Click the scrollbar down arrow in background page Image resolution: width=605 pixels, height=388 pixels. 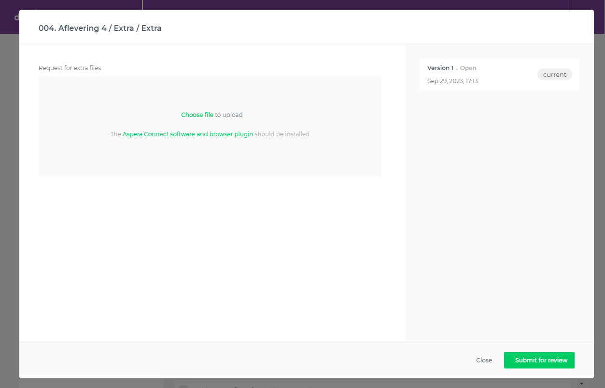click(x=581, y=384)
